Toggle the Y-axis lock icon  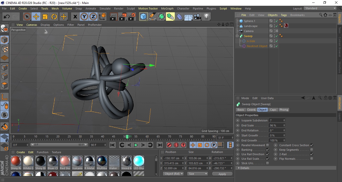[84, 17]
